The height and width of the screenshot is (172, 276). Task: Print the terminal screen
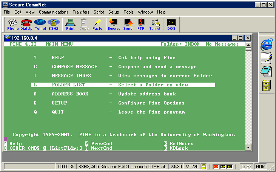(x=70, y=25)
